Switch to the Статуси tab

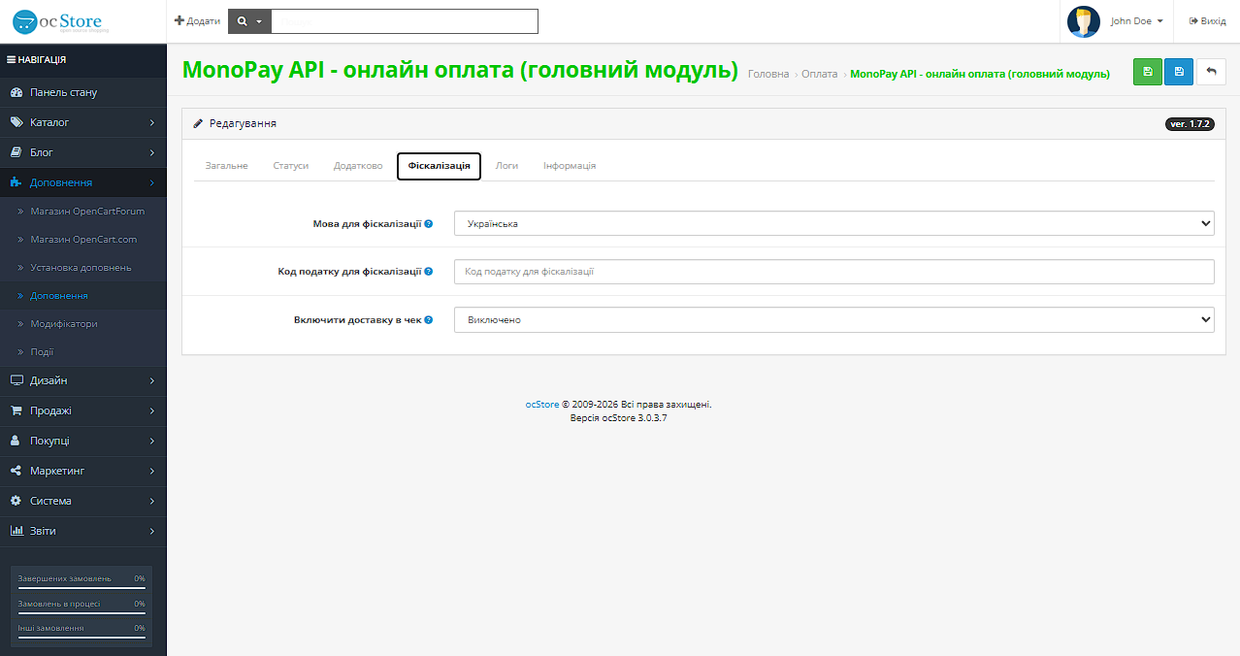point(291,166)
